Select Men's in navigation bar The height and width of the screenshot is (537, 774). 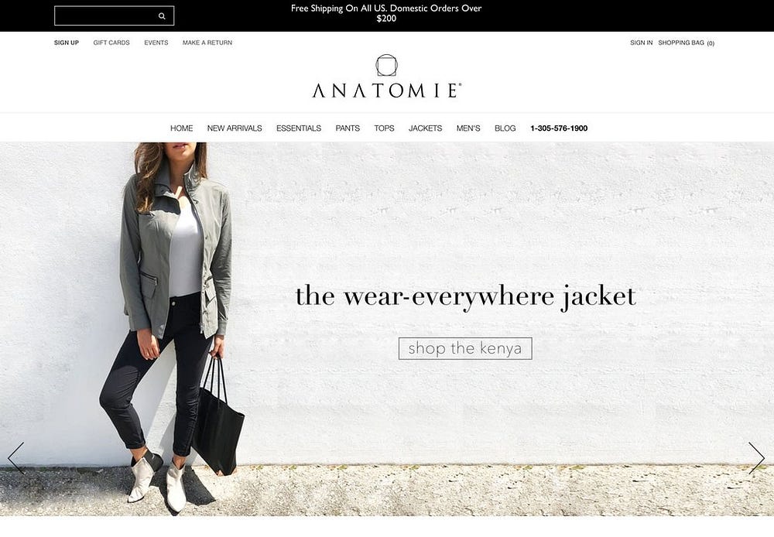click(x=468, y=128)
